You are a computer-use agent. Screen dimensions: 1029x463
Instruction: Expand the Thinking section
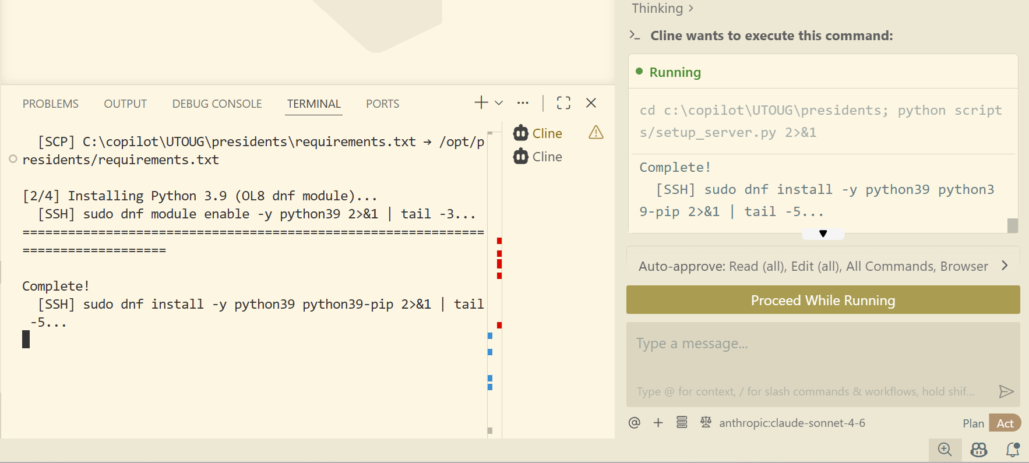click(x=662, y=8)
